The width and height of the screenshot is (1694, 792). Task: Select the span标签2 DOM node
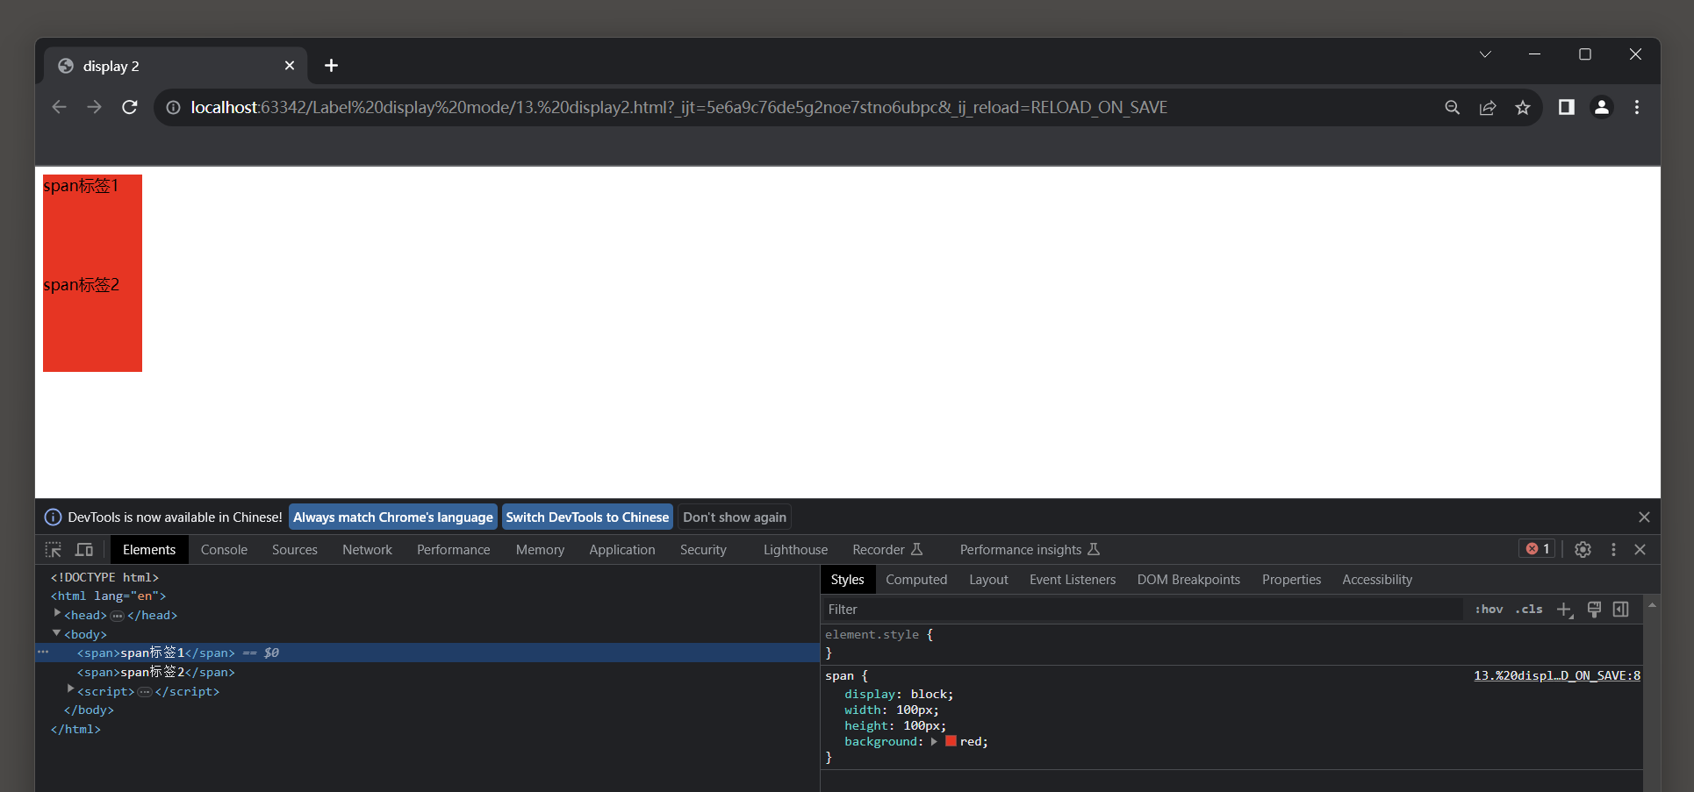click(x=156, y=673)
